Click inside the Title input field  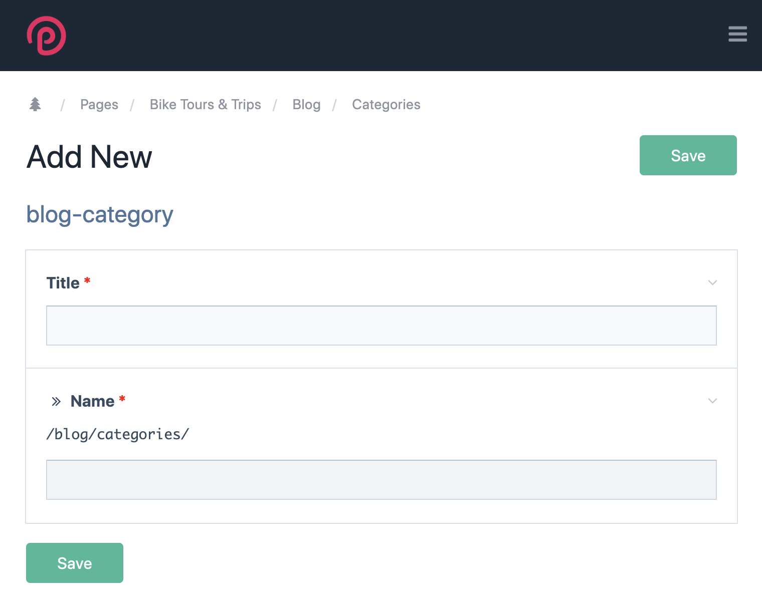381,326
